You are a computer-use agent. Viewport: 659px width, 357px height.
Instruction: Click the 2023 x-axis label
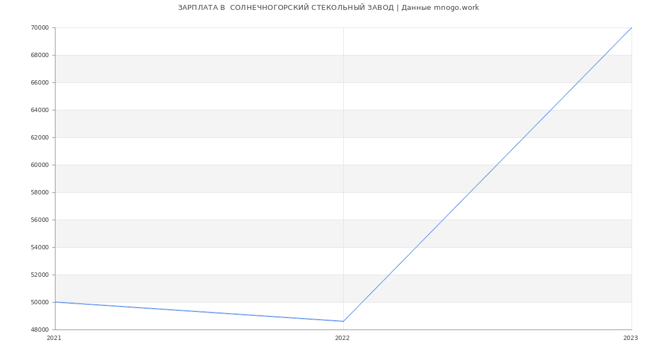[x=630, y=338]
